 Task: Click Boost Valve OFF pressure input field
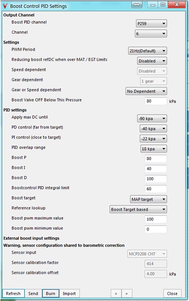click(x=156, y=101)
